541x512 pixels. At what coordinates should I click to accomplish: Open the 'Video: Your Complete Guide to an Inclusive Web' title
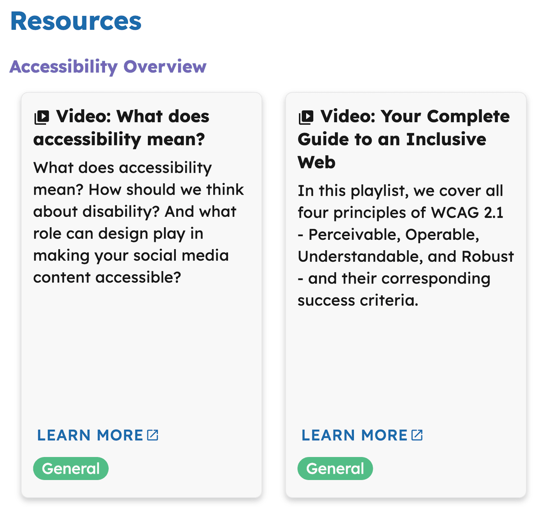(403, 139)
